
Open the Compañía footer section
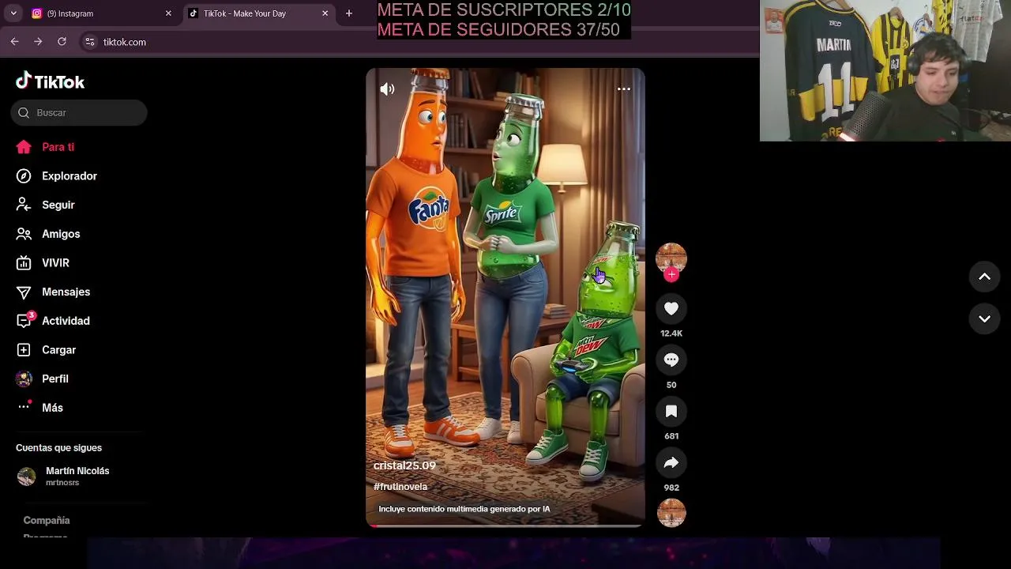pyautogui.click(x=47, y=521)
